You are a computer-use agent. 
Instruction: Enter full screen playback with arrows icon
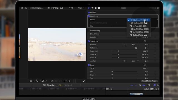click(x=84, y=81)
